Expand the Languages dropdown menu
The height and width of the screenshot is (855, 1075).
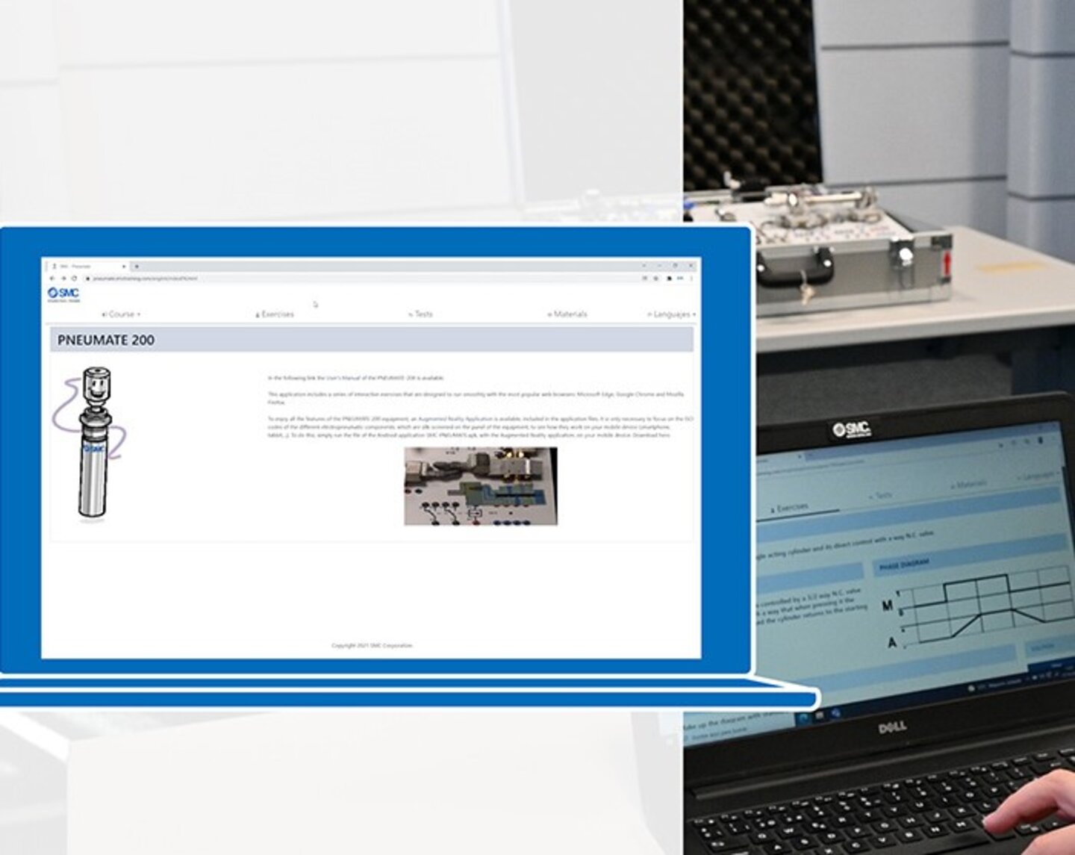pos(672,314)
